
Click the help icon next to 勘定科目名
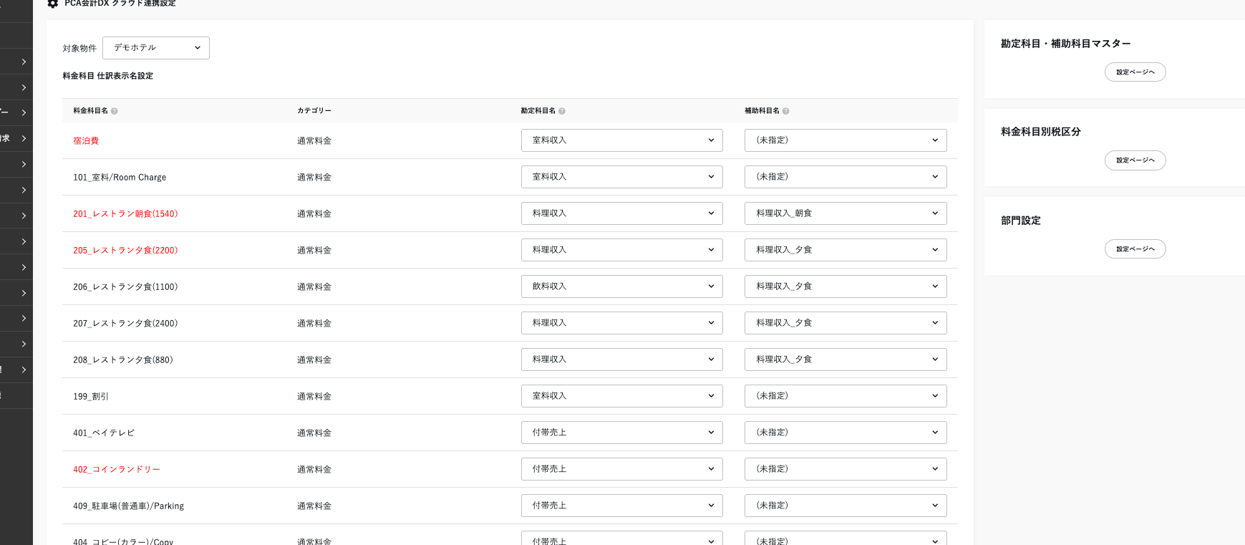562,111
